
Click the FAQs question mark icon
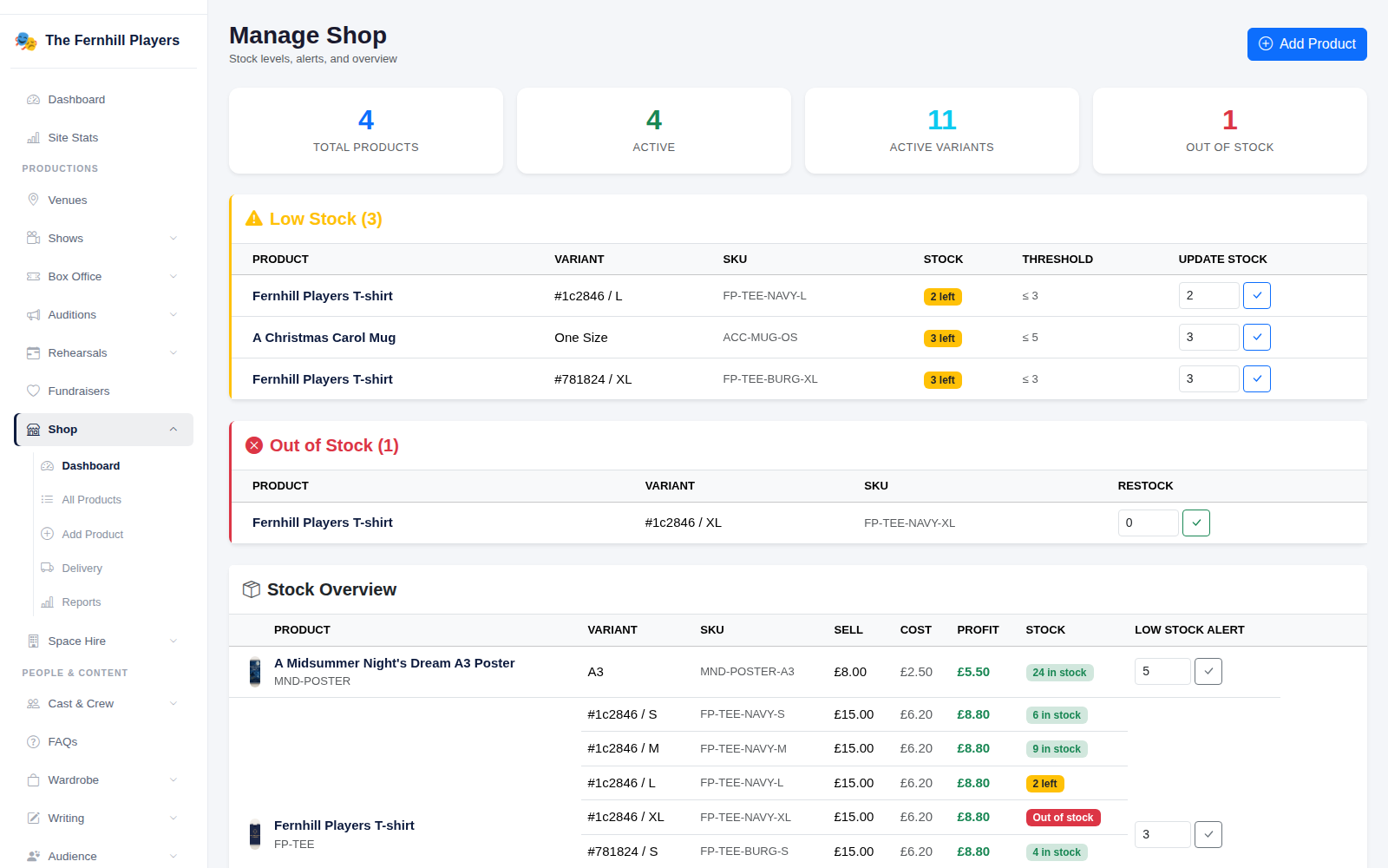click(x=33, y=742)
